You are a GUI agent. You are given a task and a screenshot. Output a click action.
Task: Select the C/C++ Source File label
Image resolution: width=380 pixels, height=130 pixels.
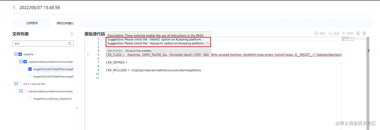(34, 84)
